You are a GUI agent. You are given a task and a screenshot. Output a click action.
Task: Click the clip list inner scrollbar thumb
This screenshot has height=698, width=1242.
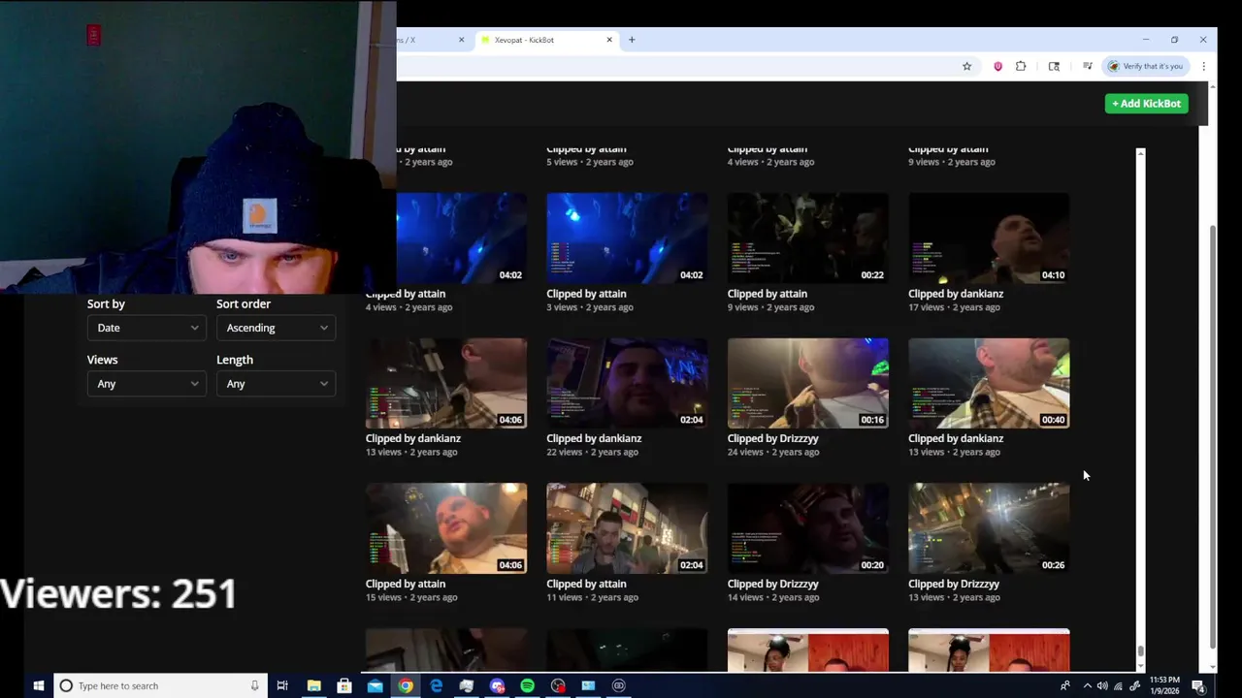point(1141,651)
